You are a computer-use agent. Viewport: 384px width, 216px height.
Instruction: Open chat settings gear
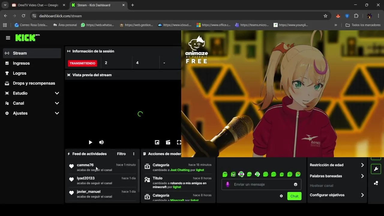pyautogui.click(x=281, y=196)
